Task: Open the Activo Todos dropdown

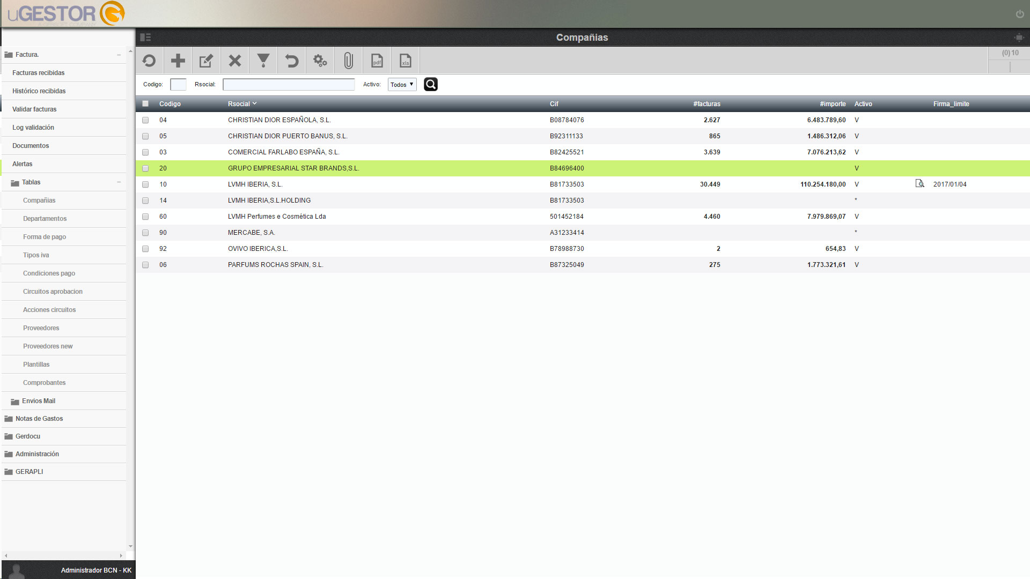Action: click(x=402, y=84)
